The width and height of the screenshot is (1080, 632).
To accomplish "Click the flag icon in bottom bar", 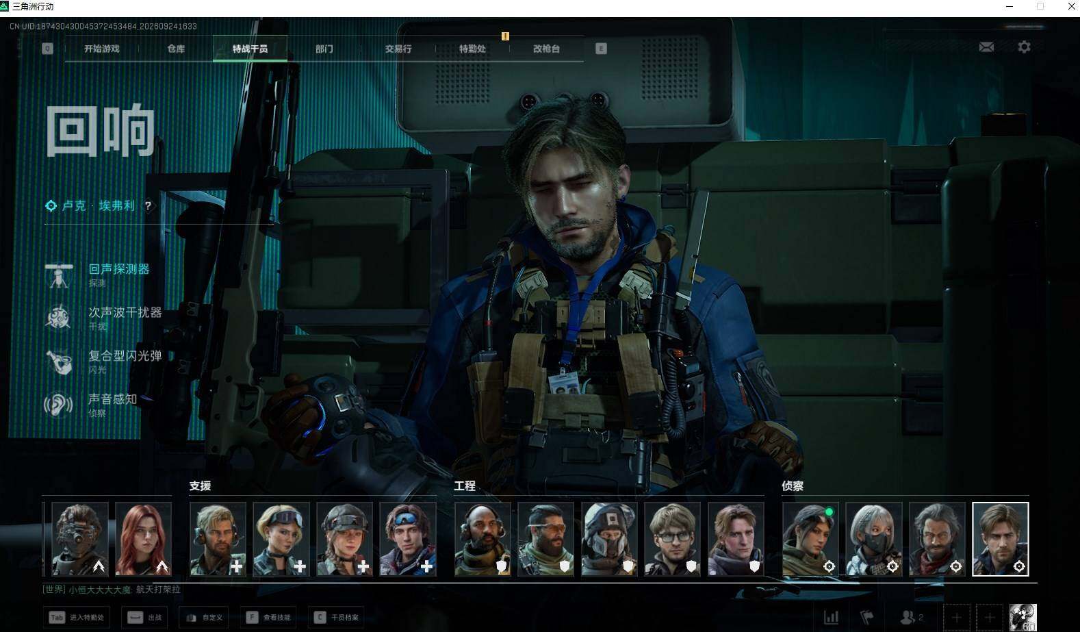I will point(866,617).
